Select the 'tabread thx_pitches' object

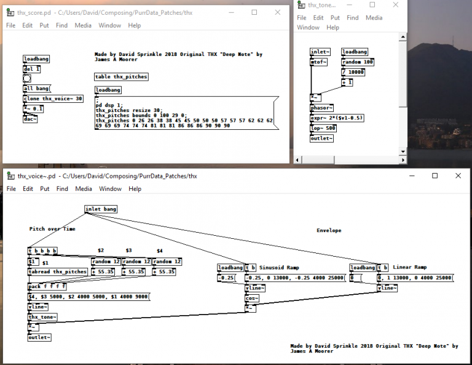tap(58, 272)
